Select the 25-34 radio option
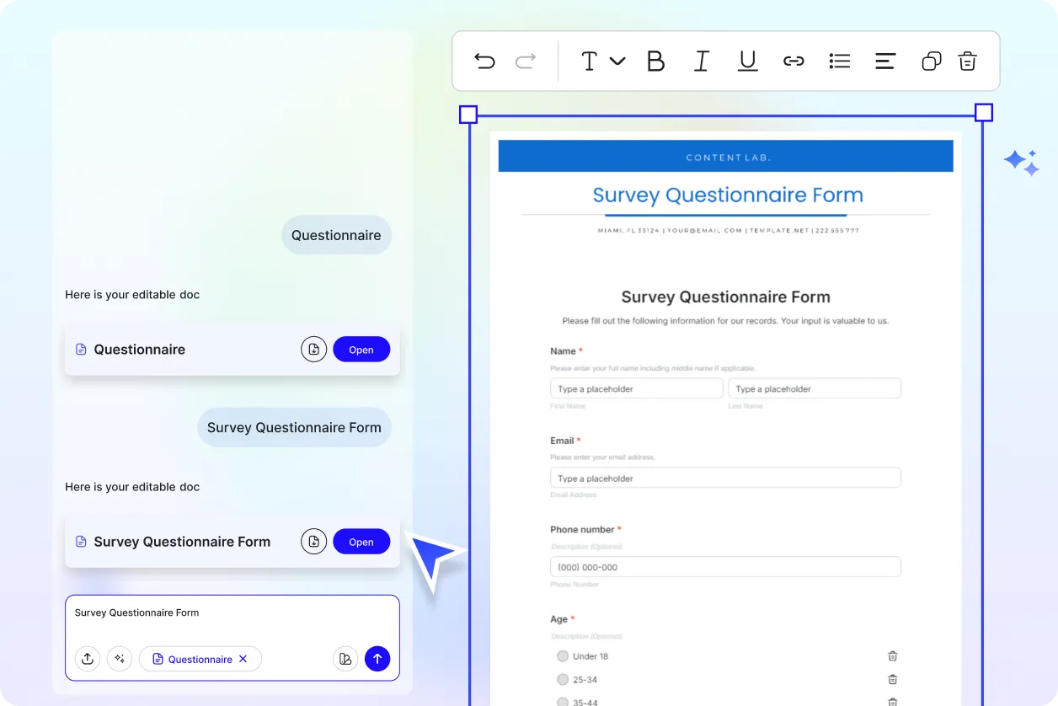Viewport: 1058px width, 706px height. pos(563,679)
